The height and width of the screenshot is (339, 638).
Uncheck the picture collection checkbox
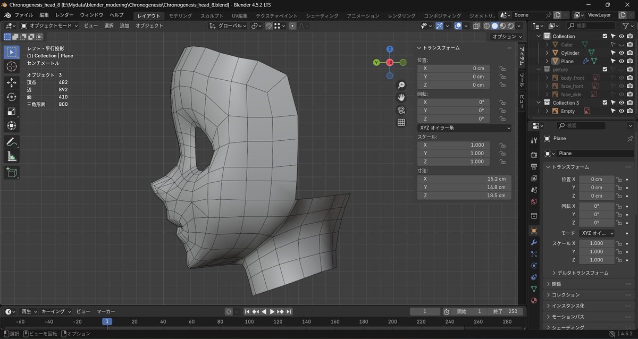click(x=605, y=70)
